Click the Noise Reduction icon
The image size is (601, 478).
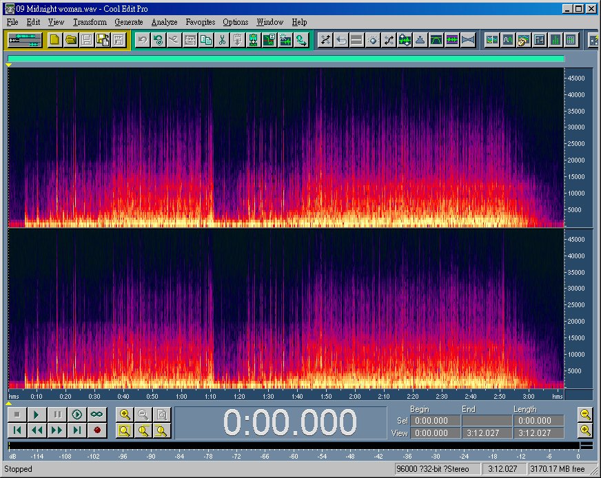452,40
